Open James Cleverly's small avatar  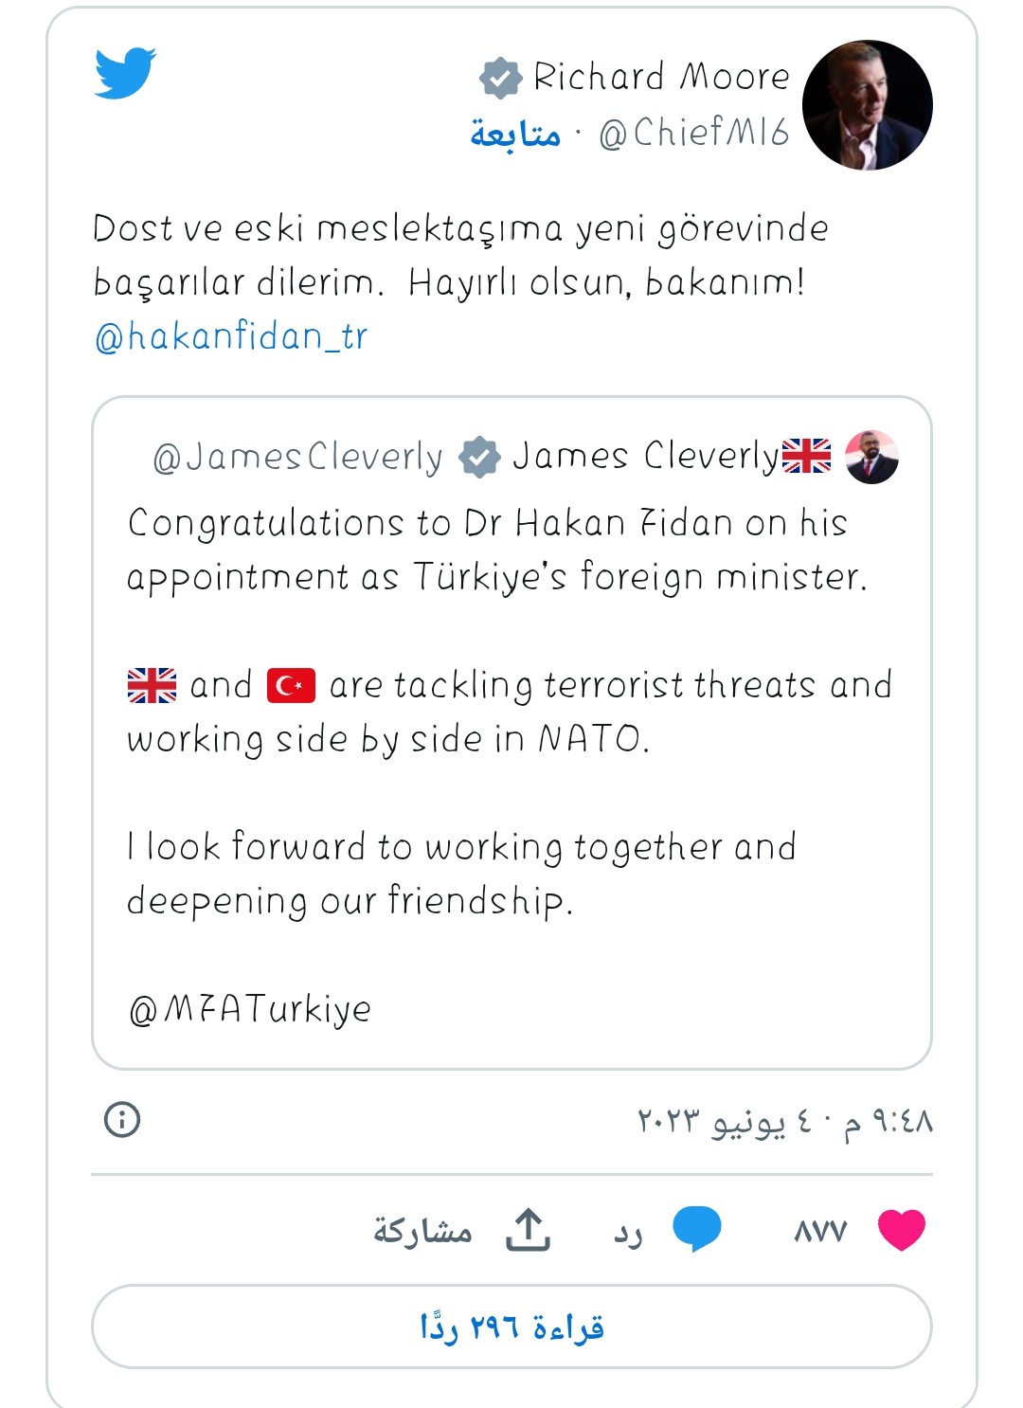pyautogui.click(x=871, y=457)
